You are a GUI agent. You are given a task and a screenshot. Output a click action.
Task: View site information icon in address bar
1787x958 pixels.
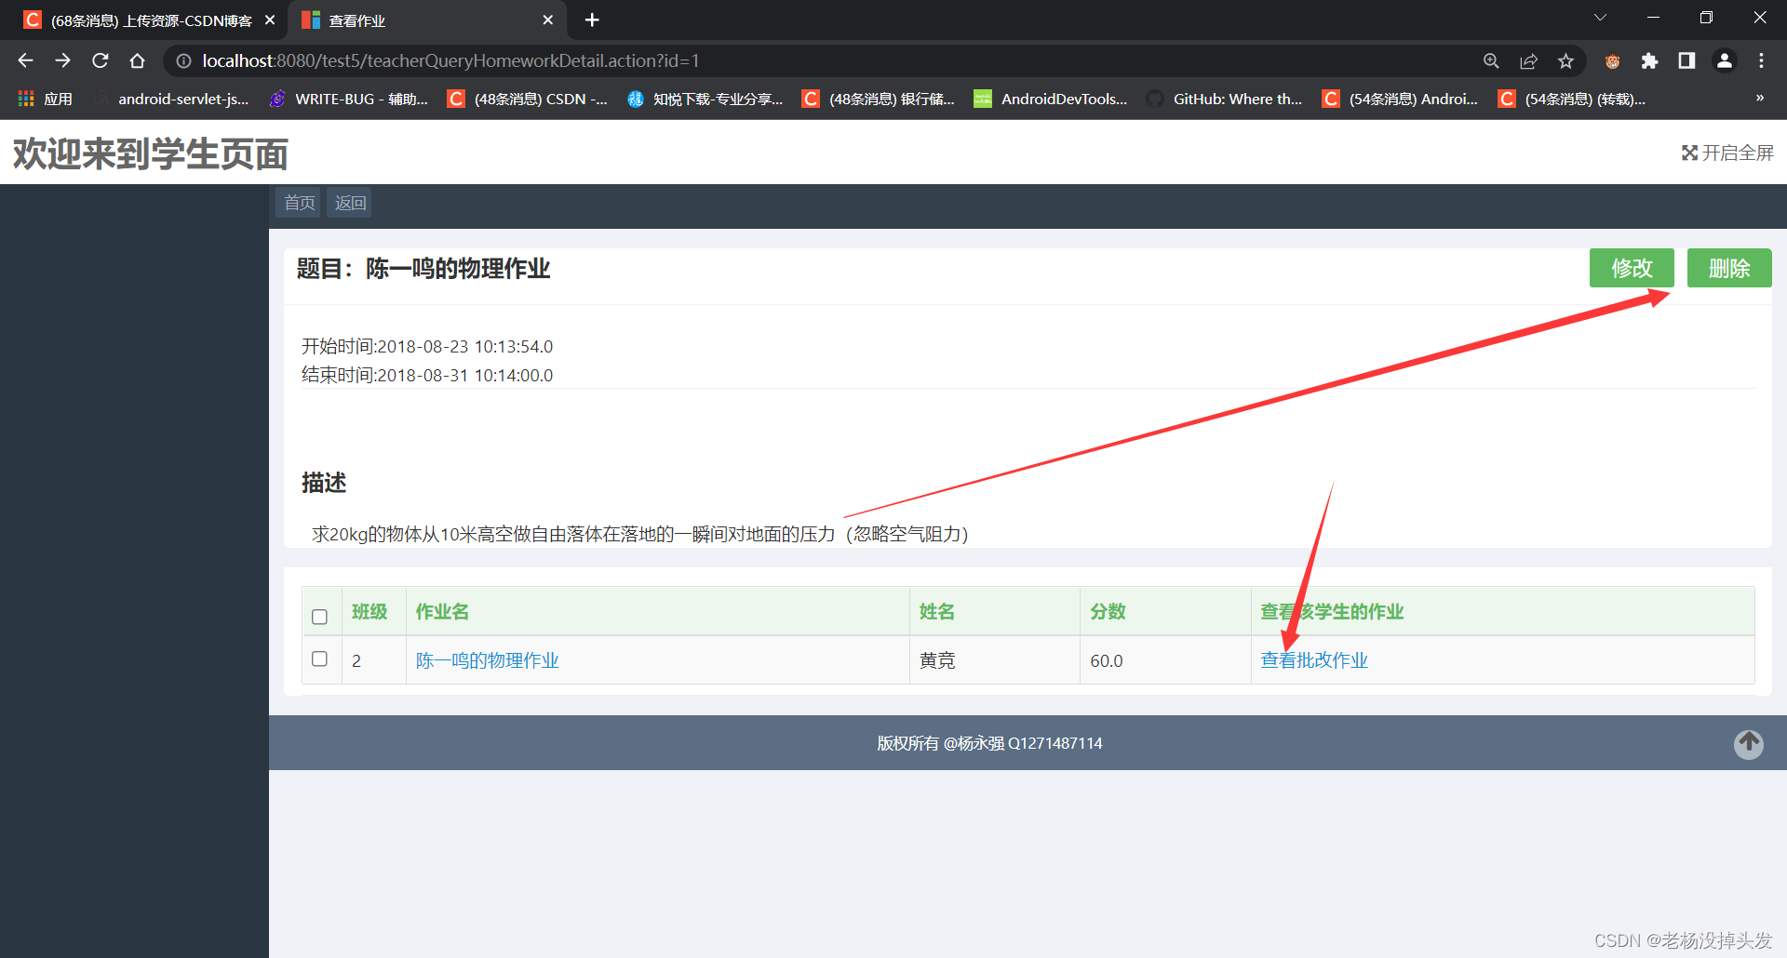coord(183,60)
